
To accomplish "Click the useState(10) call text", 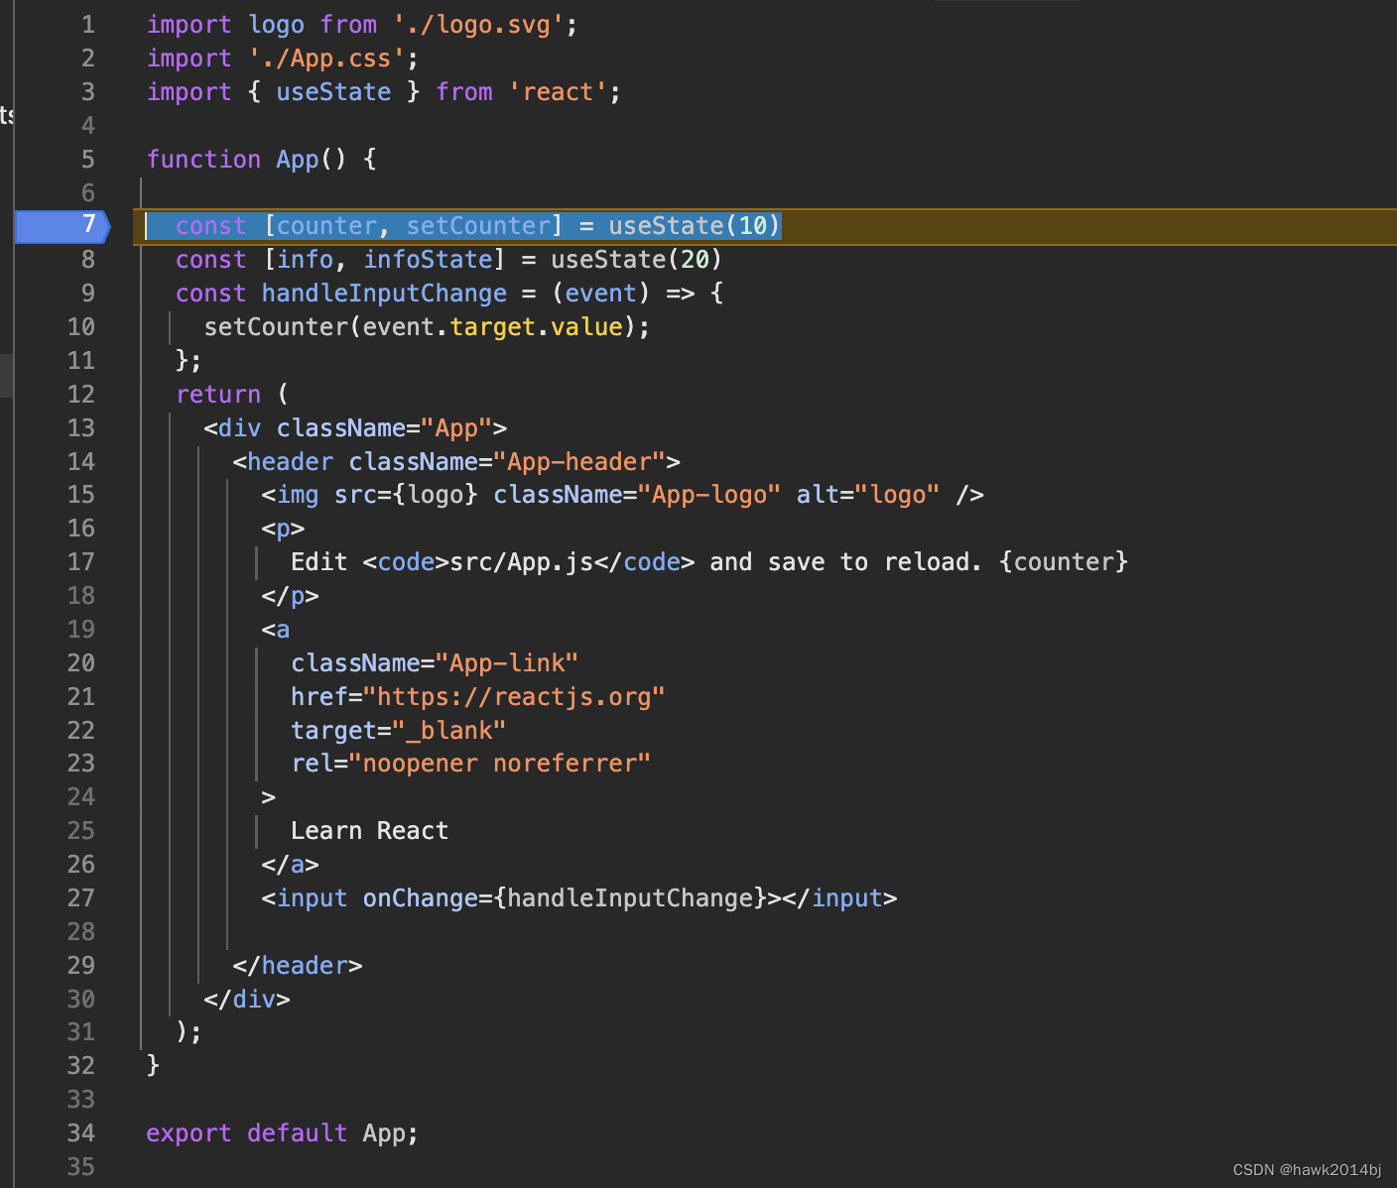I will click(x=695, y=226).
